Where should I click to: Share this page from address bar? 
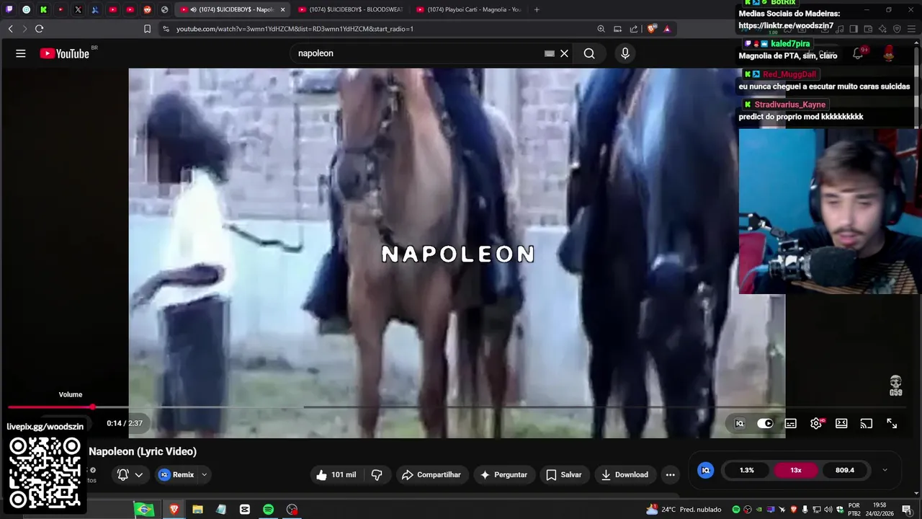pyautogui.click(x=634, y=29)
